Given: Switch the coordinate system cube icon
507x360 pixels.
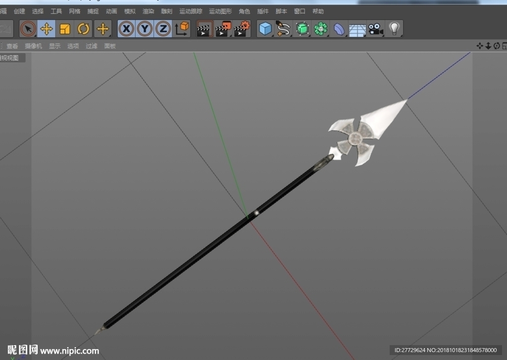Looking at the screenshot, I should [182, 29].
